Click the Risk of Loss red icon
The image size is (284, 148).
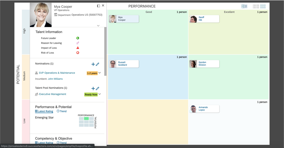pyautogui.click(x=78, y=53)
